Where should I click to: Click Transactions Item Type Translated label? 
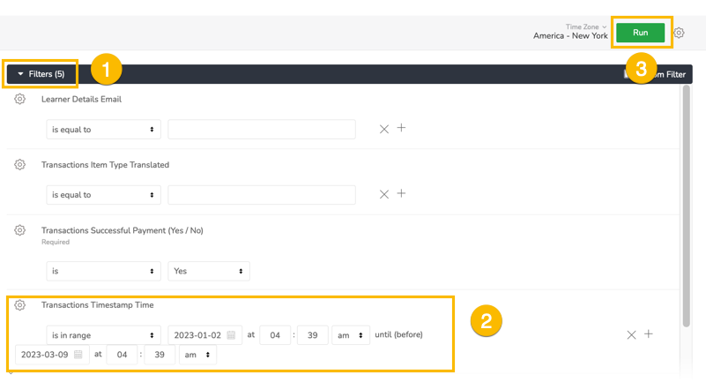point(106,165)
